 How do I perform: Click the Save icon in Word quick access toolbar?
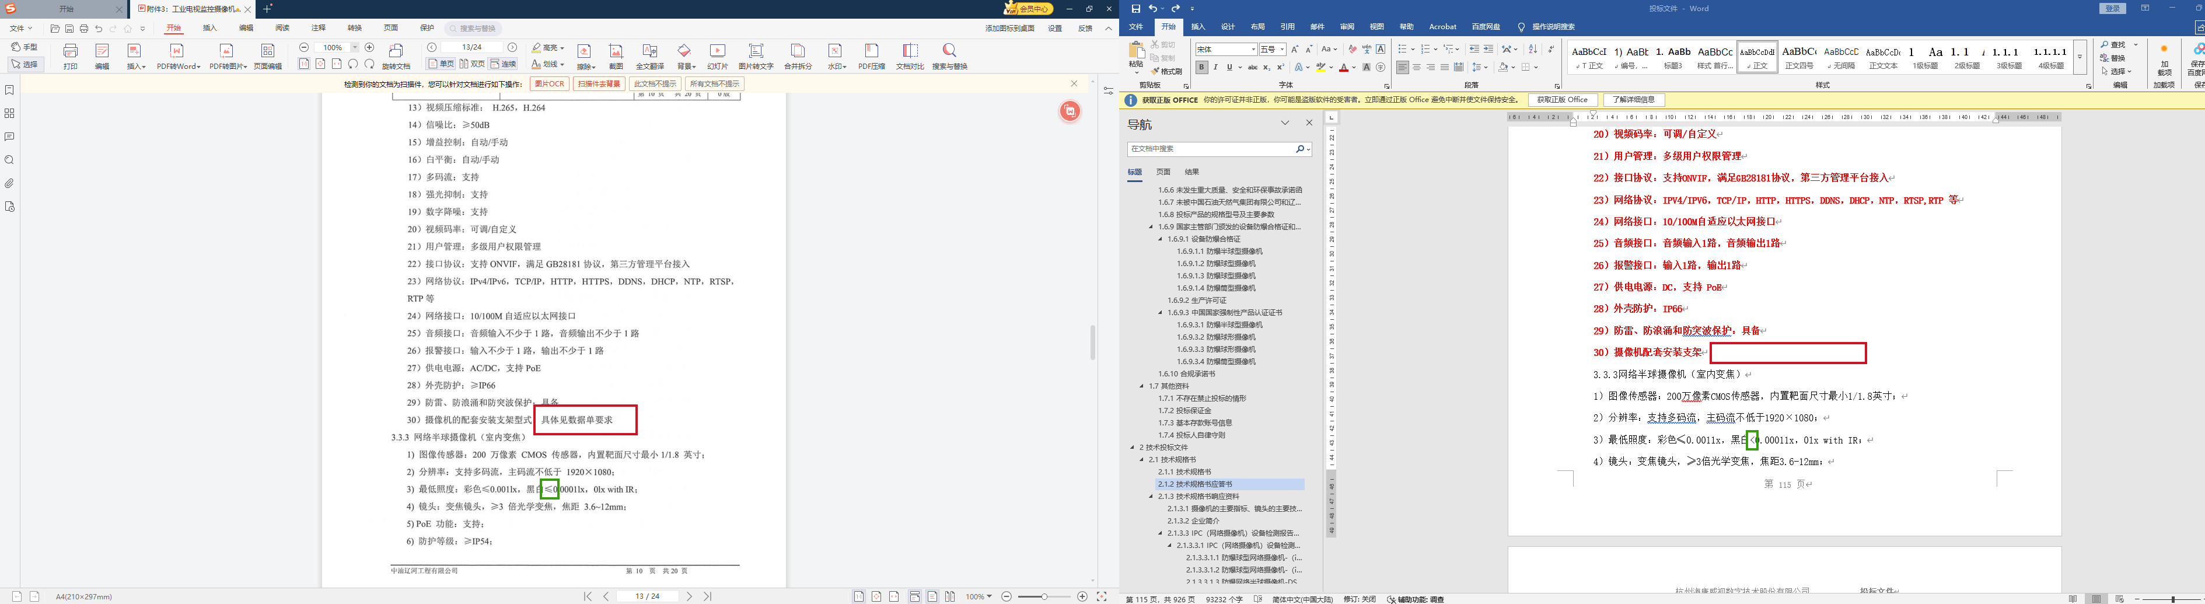coord(1136,9)
